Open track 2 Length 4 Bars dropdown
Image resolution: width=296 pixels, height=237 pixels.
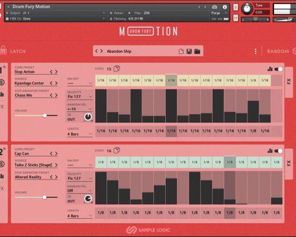pos(80,216)
